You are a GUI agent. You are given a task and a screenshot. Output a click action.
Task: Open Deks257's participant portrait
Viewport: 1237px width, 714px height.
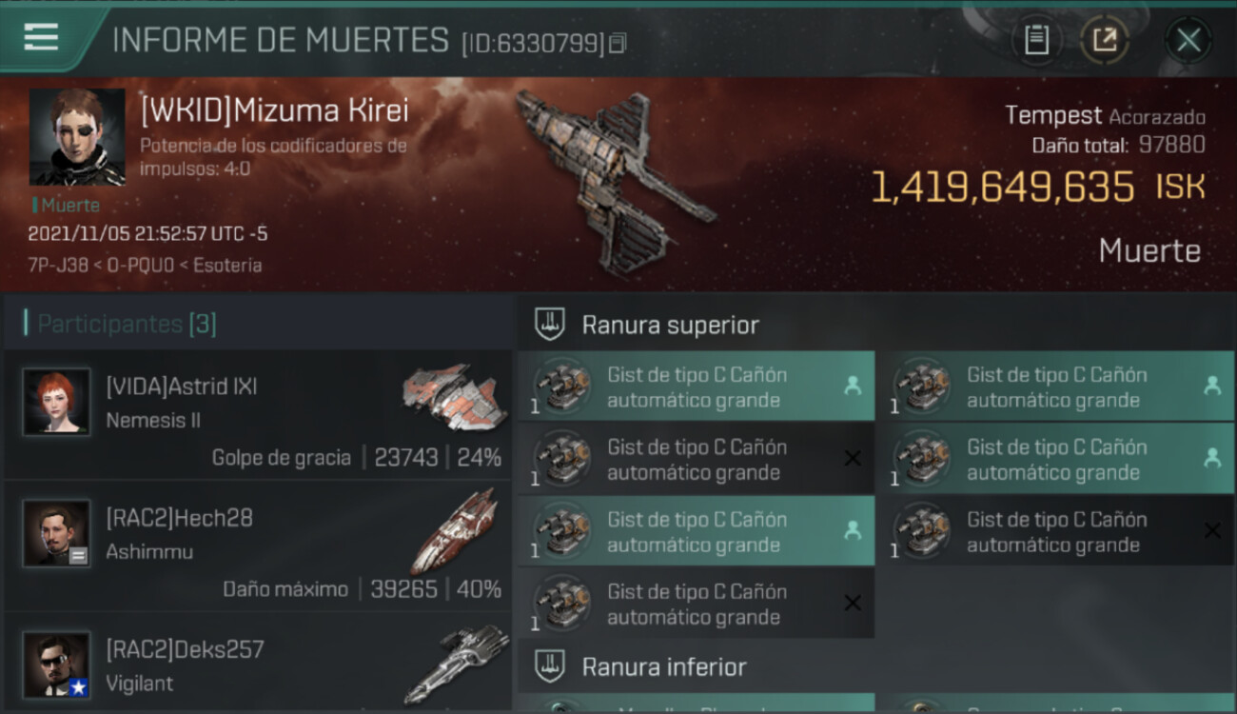[x=57, y=664]
